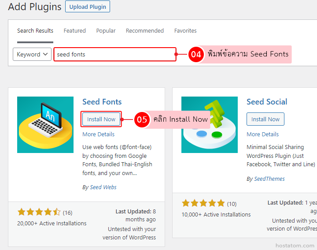Open More Details for Seed Fonts

click(98, 134)
